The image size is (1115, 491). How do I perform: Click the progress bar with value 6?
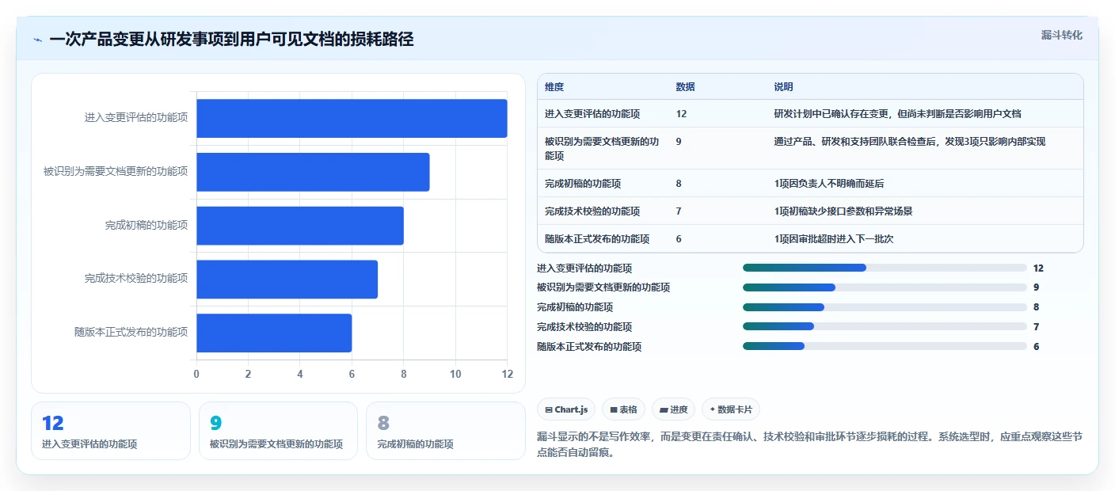pos(885,346)
